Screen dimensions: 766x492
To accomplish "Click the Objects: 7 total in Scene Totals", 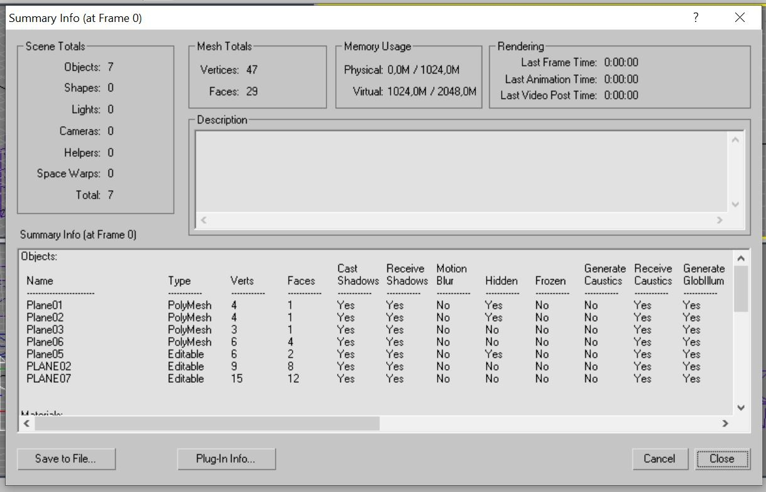I will click(89, 67).
